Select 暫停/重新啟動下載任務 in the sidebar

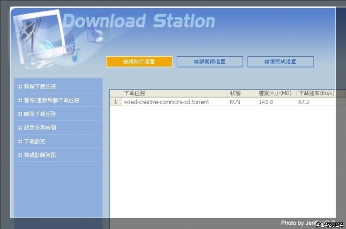[x=51, y=100]
